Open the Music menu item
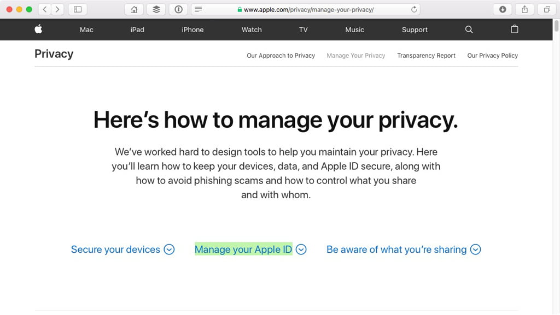The height and width of the screenshot is (315, 560). tap(354, 29)
